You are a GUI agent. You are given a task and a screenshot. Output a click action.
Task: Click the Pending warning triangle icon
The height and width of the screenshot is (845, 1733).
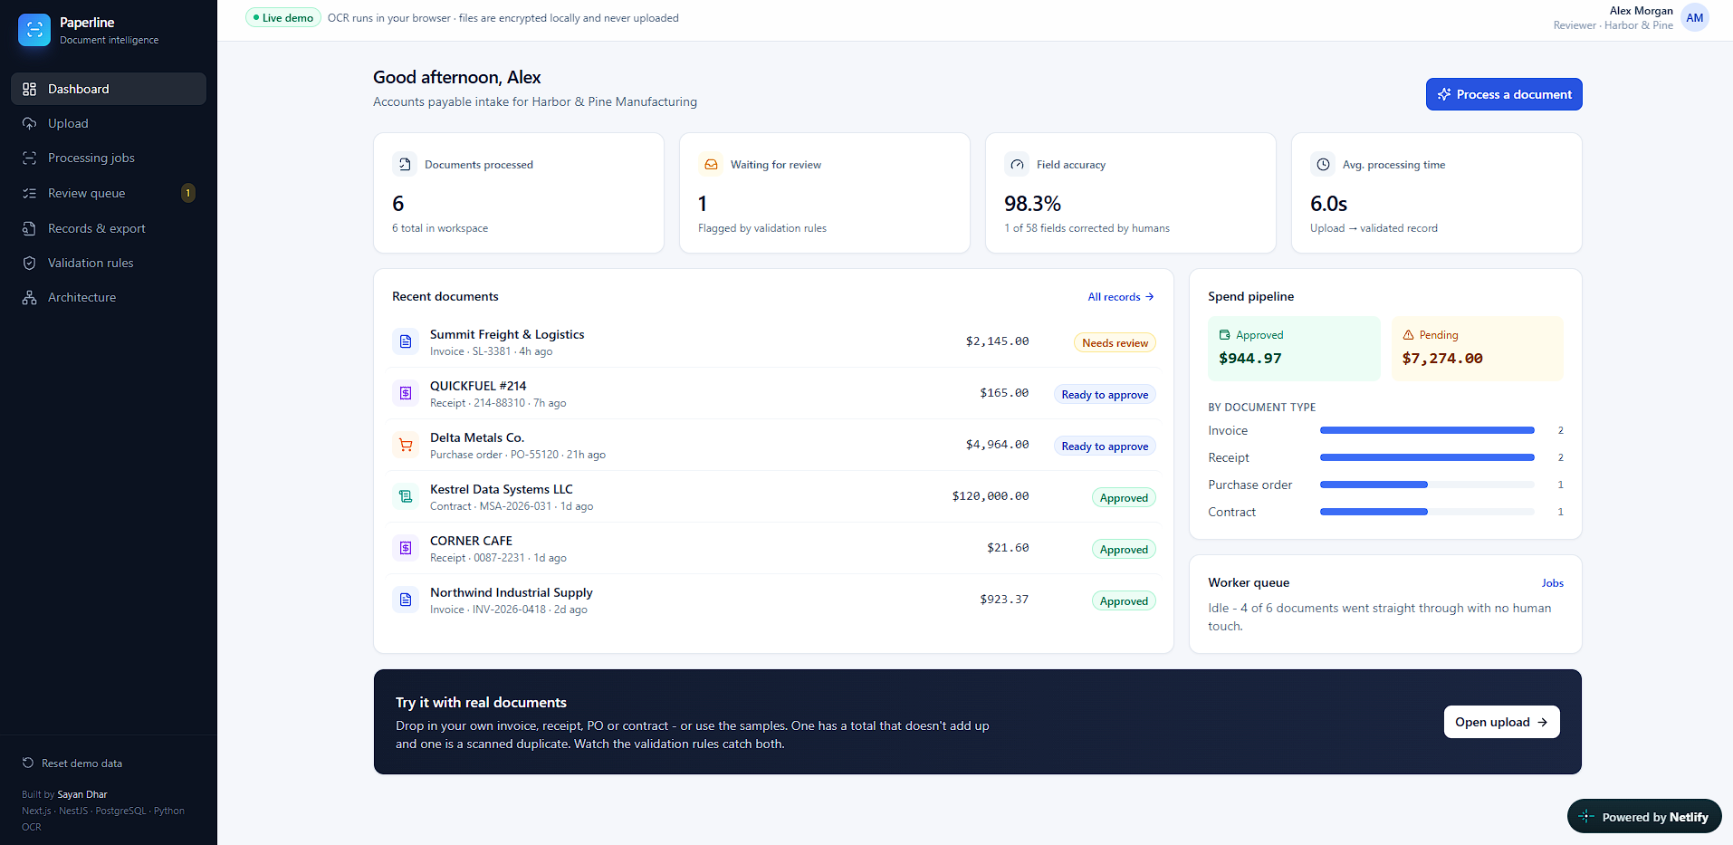point(1408,335)
